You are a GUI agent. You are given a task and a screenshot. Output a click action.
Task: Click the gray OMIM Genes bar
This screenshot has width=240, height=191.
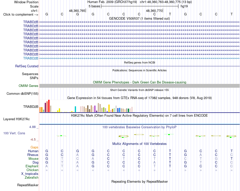pos(139,86)
